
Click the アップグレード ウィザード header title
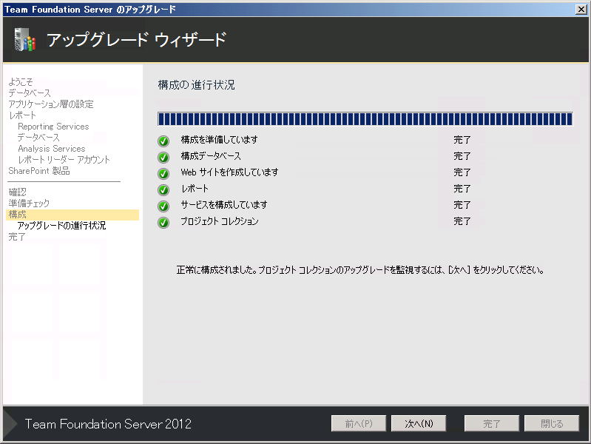point(136,40)
